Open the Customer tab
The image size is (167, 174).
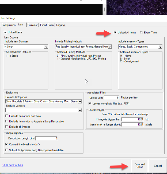click(x=32, y=25)
